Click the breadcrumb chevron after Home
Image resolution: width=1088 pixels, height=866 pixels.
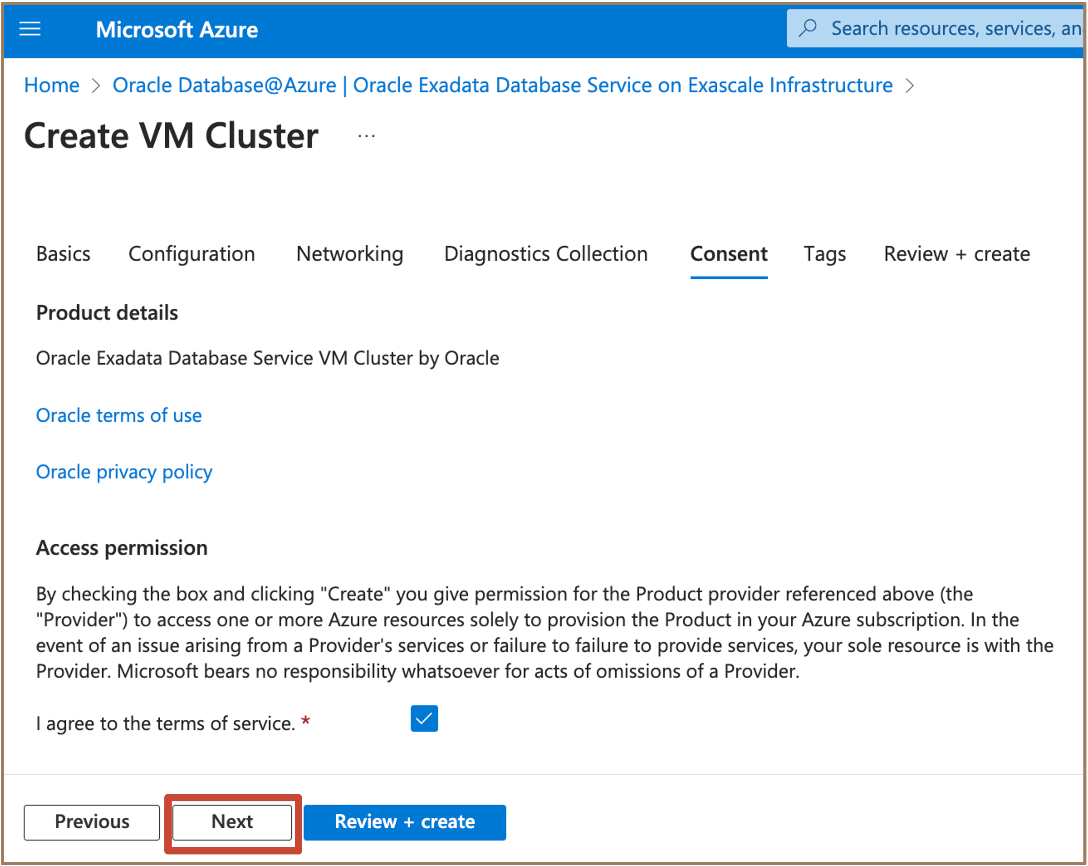(x=96, y=86)
